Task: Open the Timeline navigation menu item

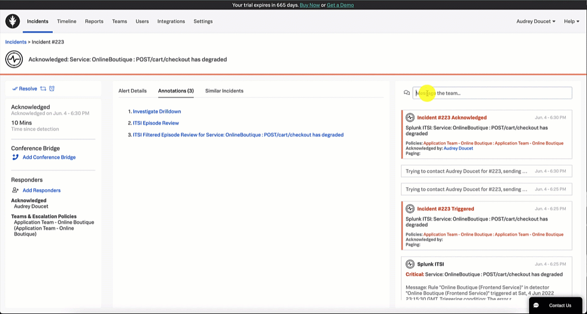Action: pyautogui.click(x=67, y=21)
